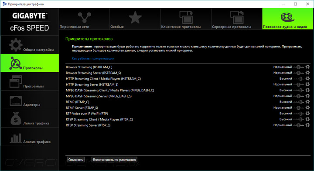Adjust priority slider for HSTREAM_C row

(x=299, y=79)
